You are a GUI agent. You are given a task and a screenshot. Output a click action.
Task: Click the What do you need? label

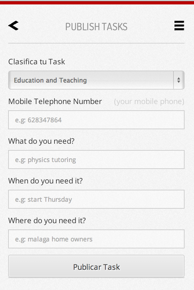[41, 141]
